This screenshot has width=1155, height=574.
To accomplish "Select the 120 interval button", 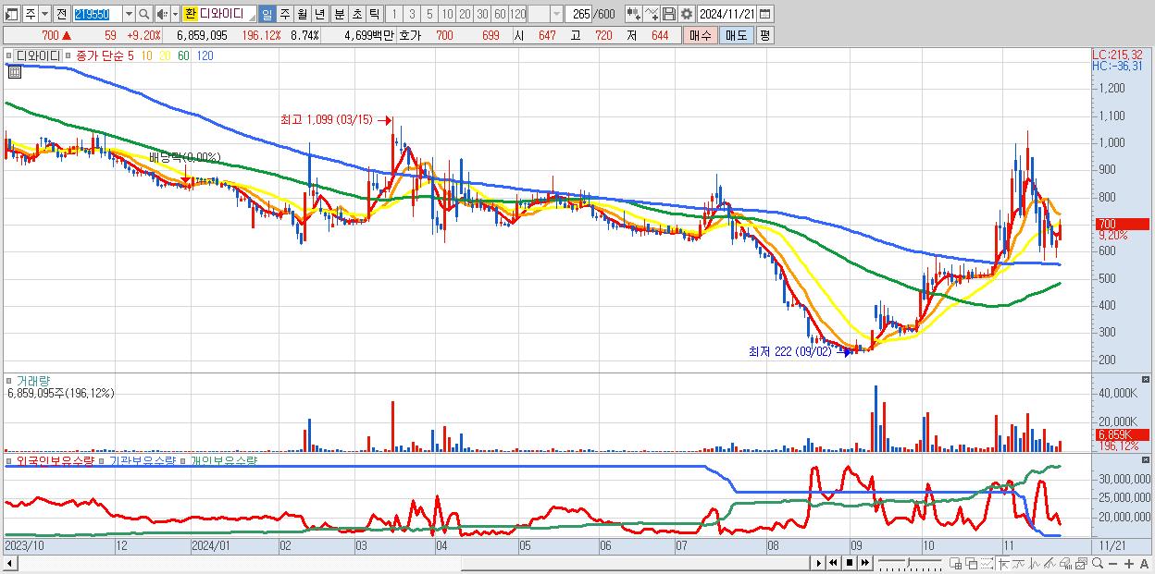I will pyautogui.click(x=517, y=14).
